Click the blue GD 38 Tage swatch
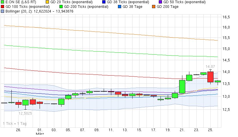Viewport: 238px width, 137px height. point(120,7)
